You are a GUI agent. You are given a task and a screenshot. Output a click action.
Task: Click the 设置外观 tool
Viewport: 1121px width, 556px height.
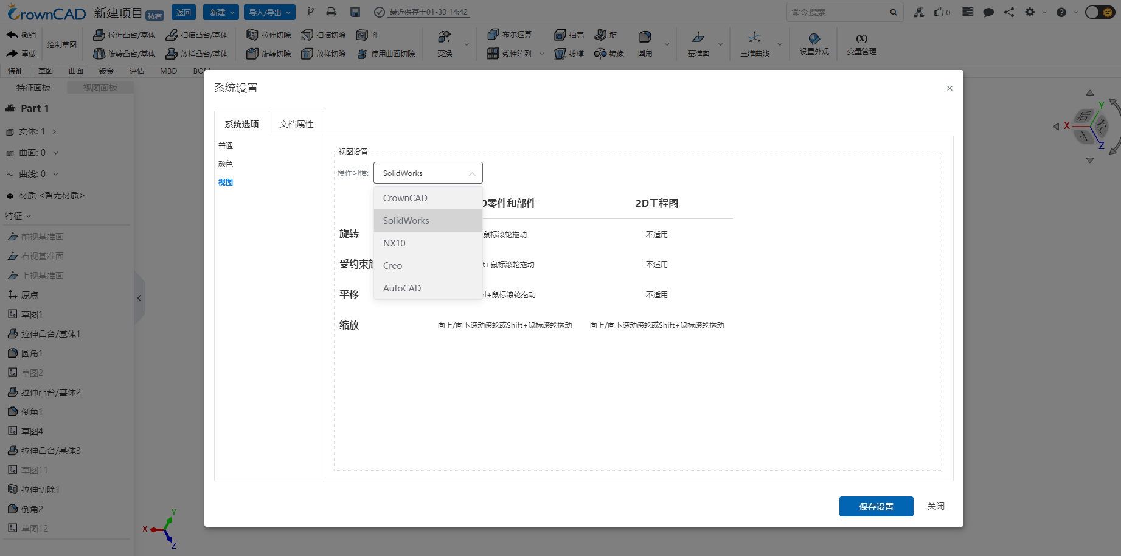(814, 44)
